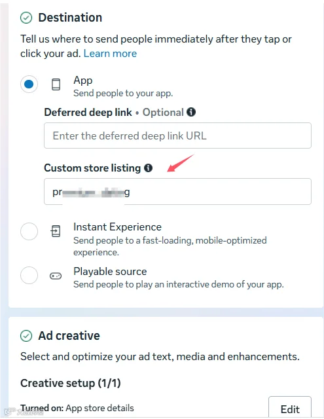Click the Instant Experience label text
Screen dimensions: 324x419
click(118, 227)
